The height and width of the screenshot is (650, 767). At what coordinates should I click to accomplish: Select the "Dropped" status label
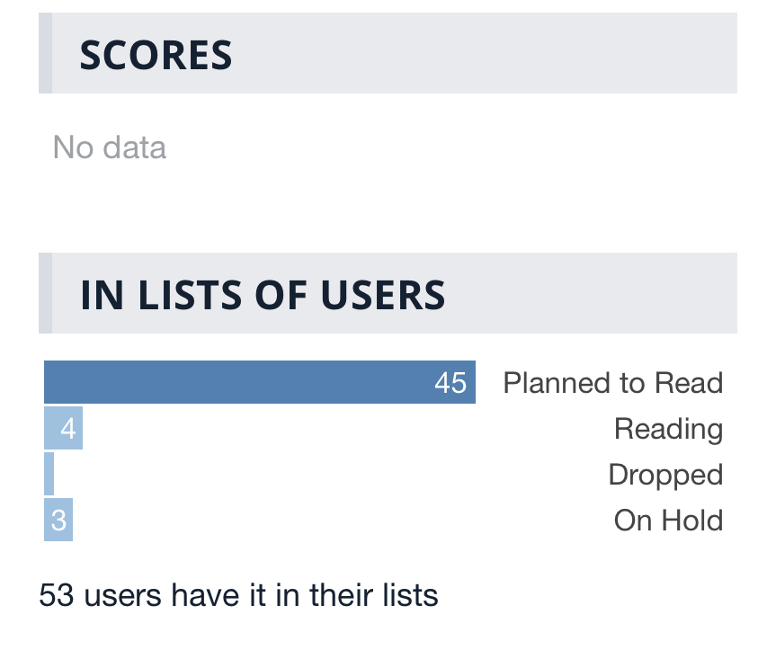pos(665,475)
